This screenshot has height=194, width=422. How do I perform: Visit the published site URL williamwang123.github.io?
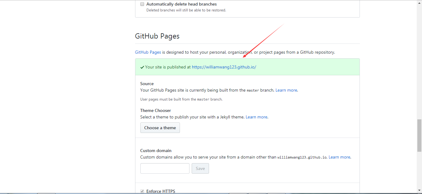[x=224, y=67]
